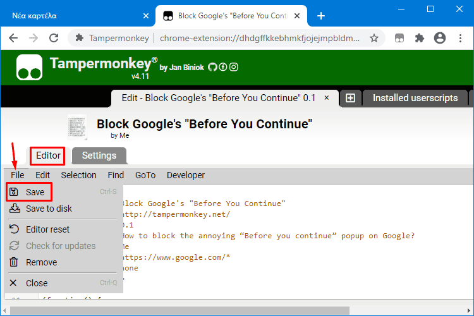Open the File menu
The image size is (474, 316).
(18, 175)
